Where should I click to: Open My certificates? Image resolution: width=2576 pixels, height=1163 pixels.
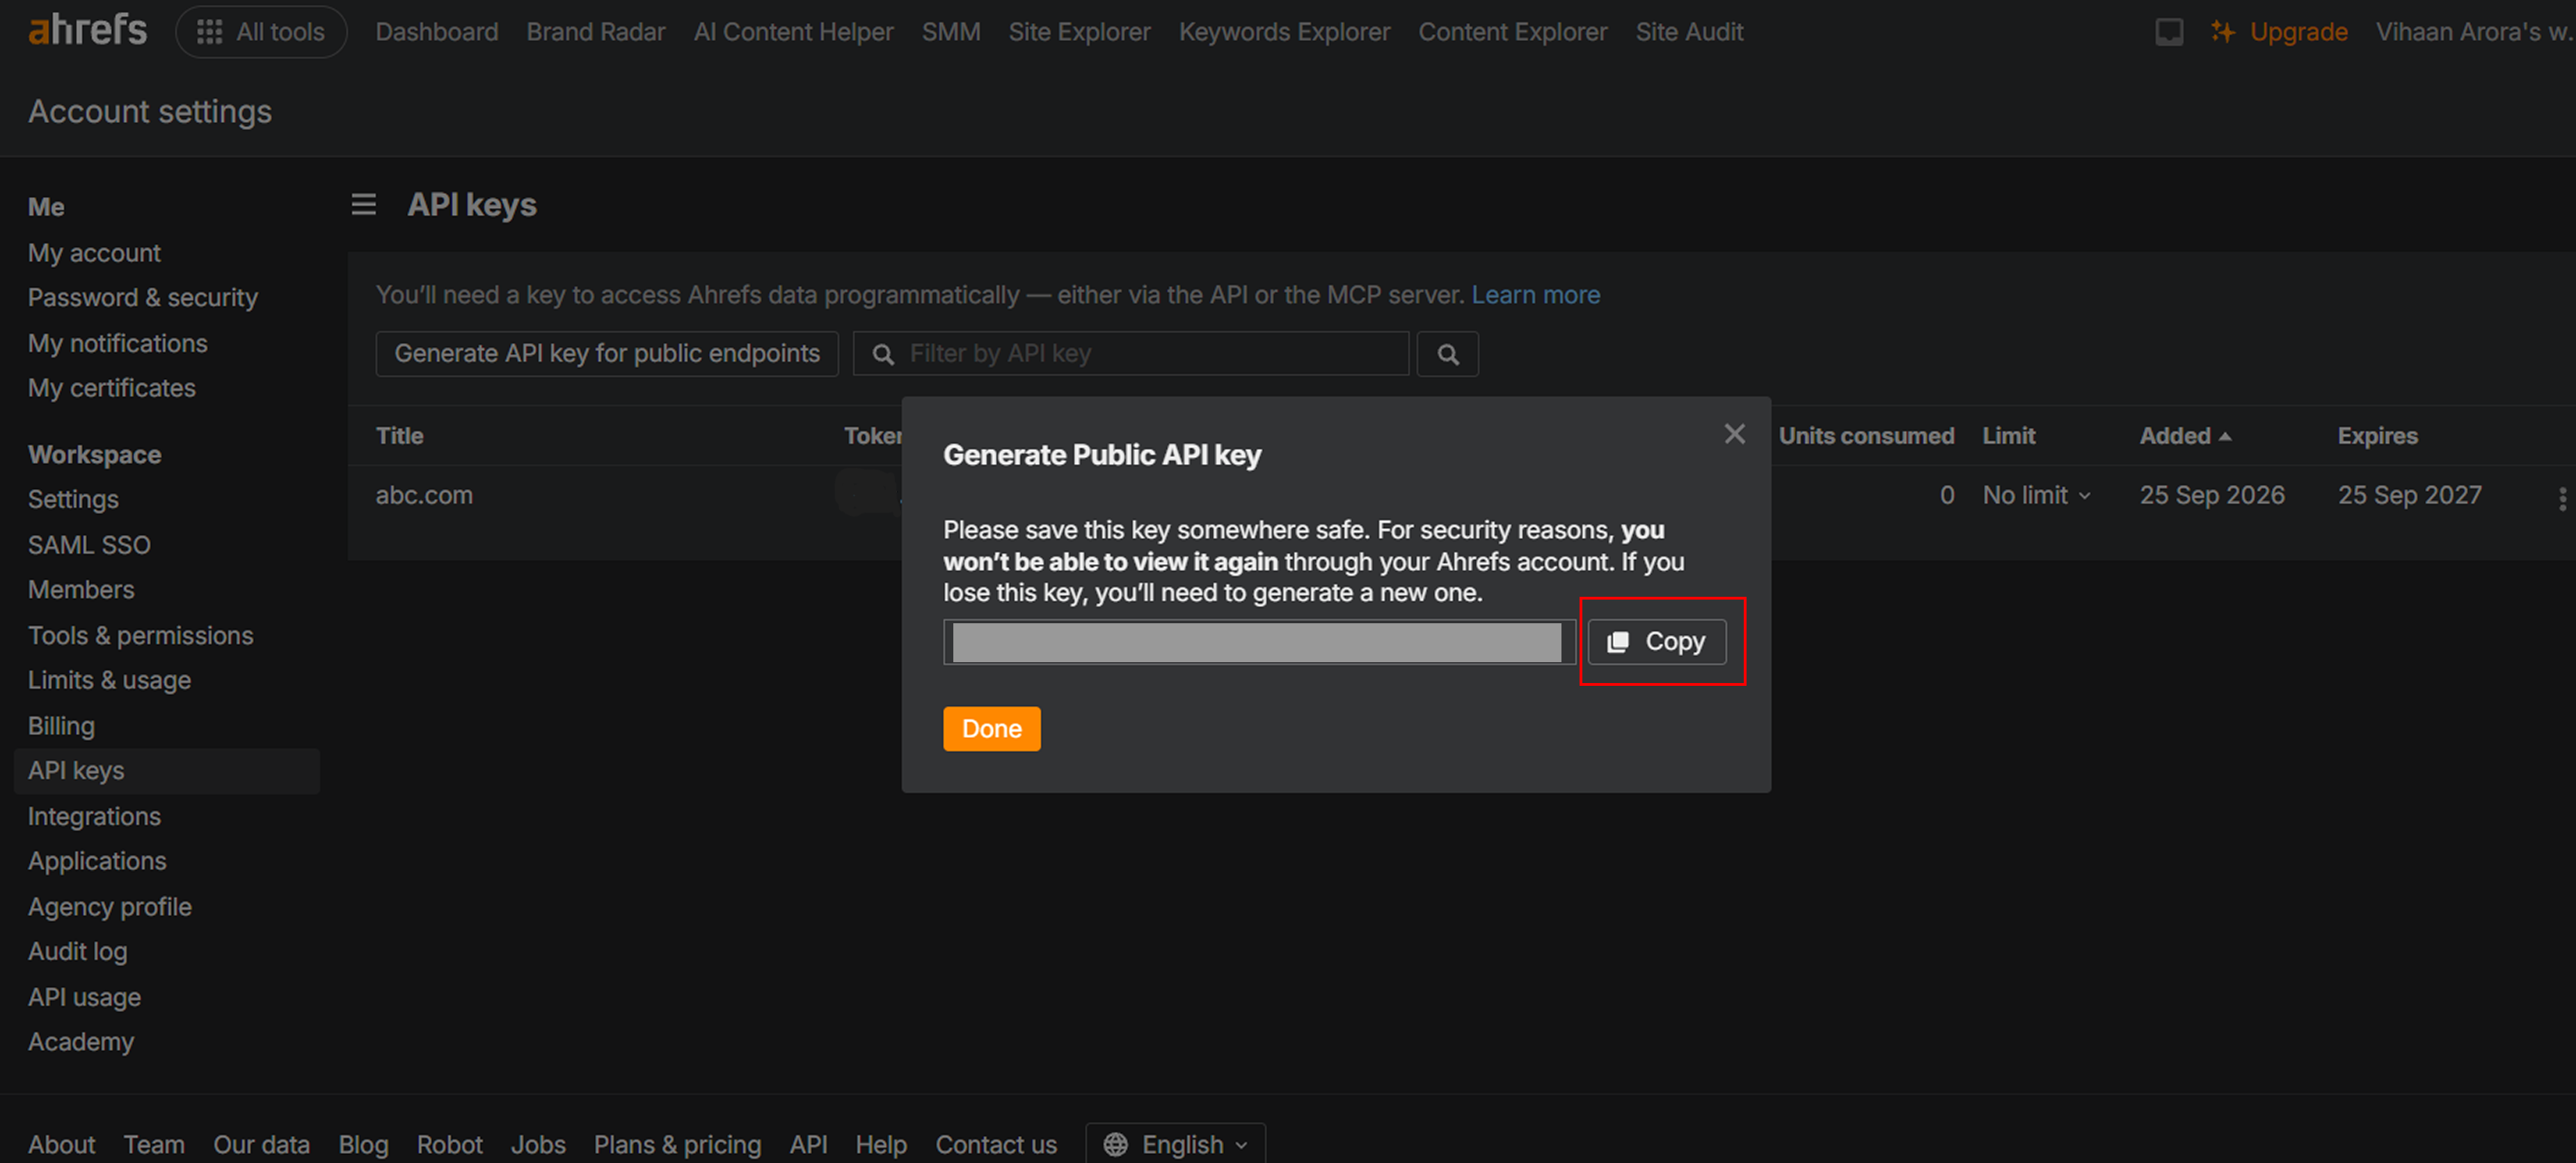tap(112, 388)
